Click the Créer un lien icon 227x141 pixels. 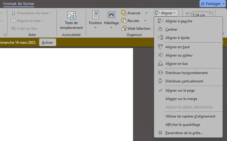pyautogui.click(x=13, y=28)
